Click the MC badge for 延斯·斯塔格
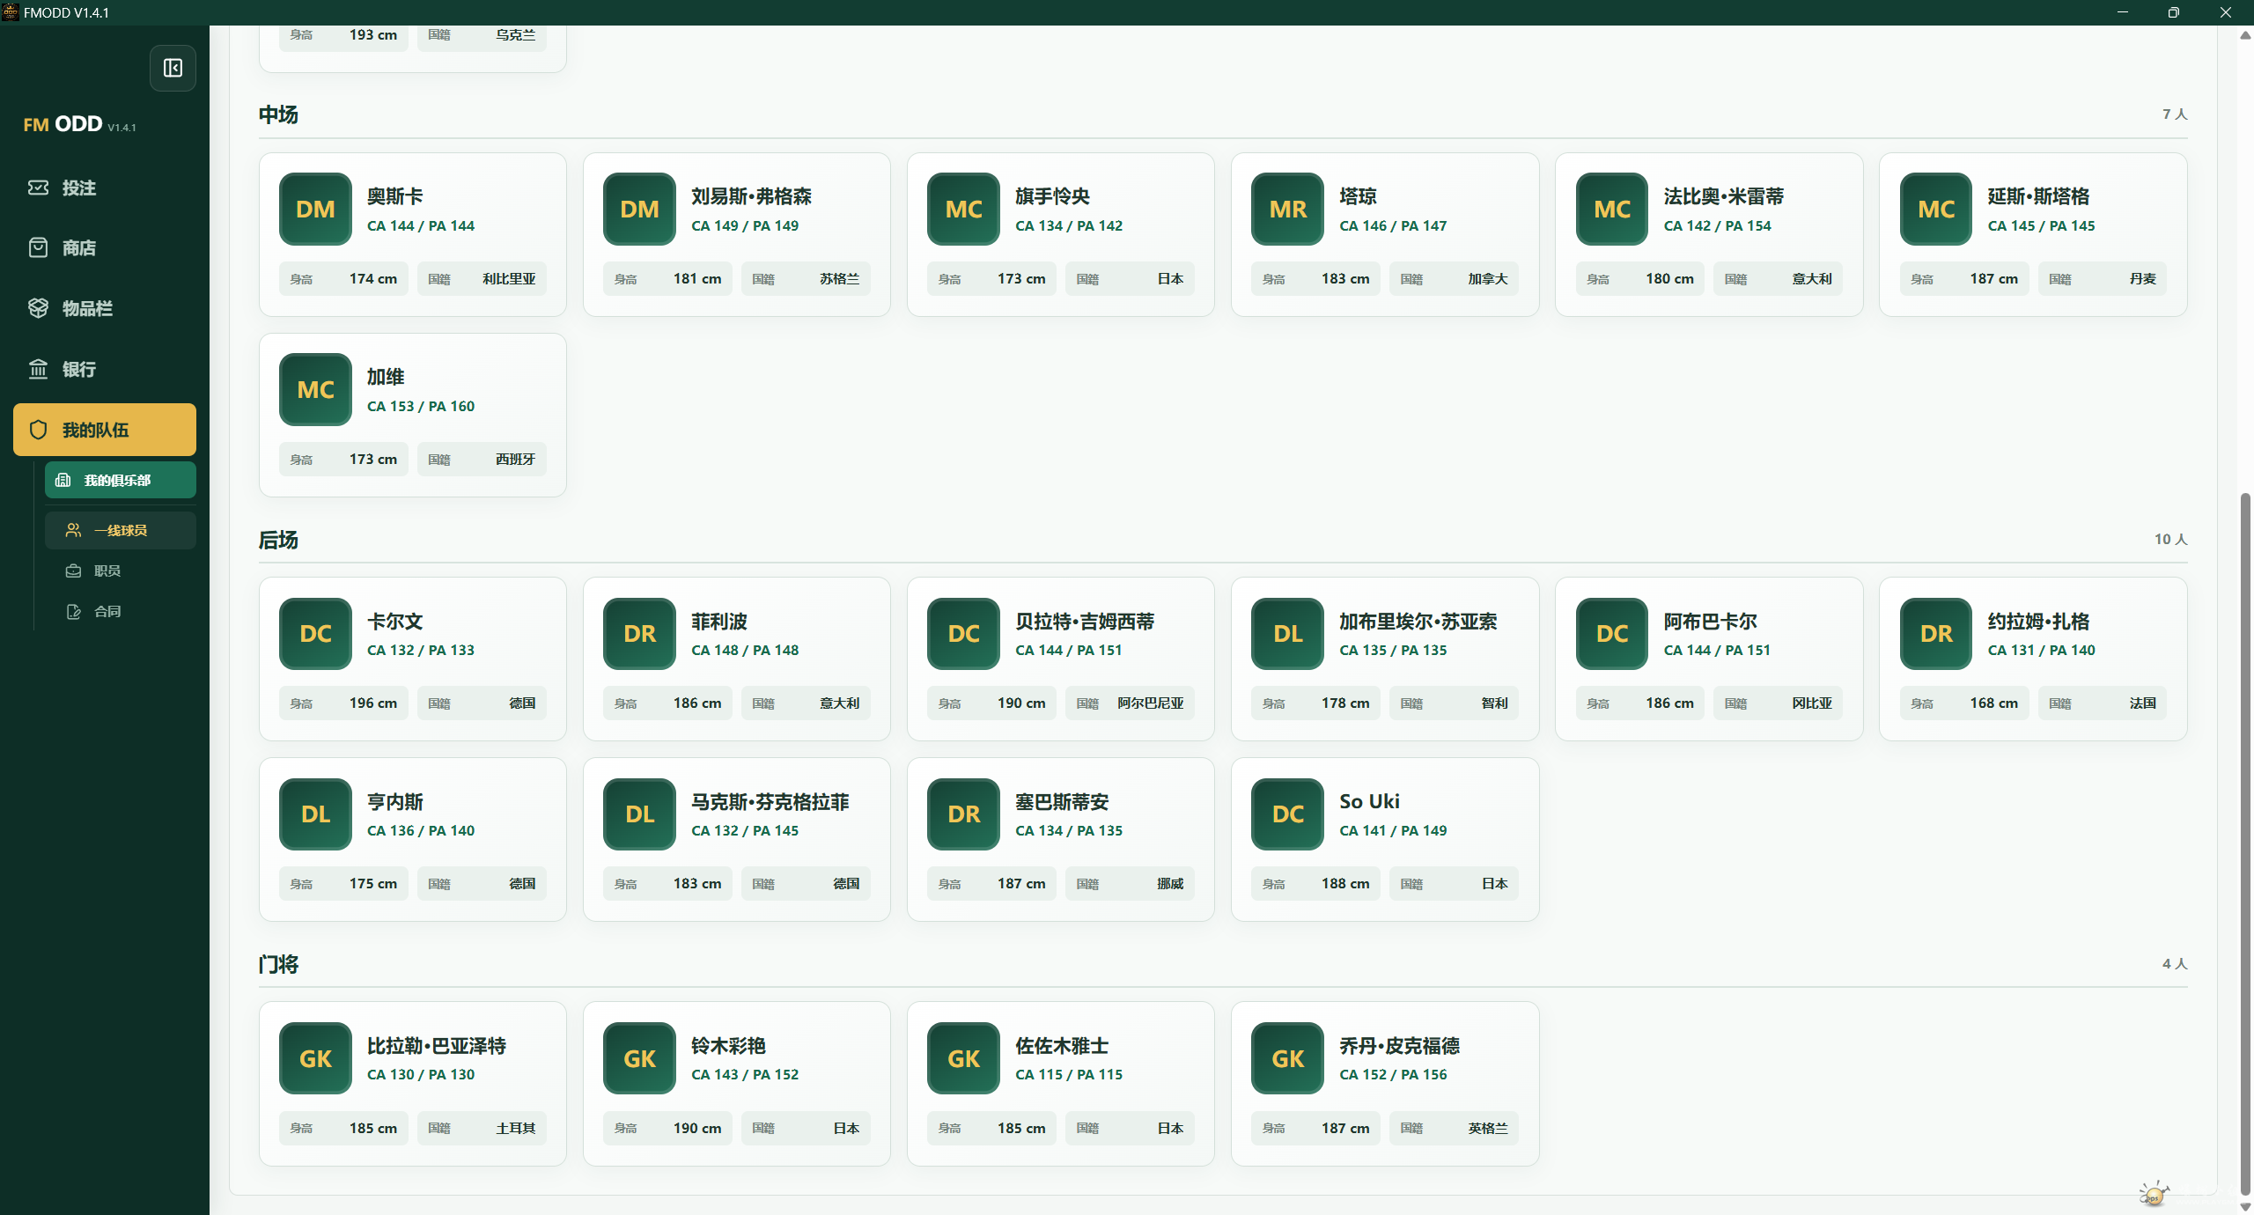 pos(1936,209)
